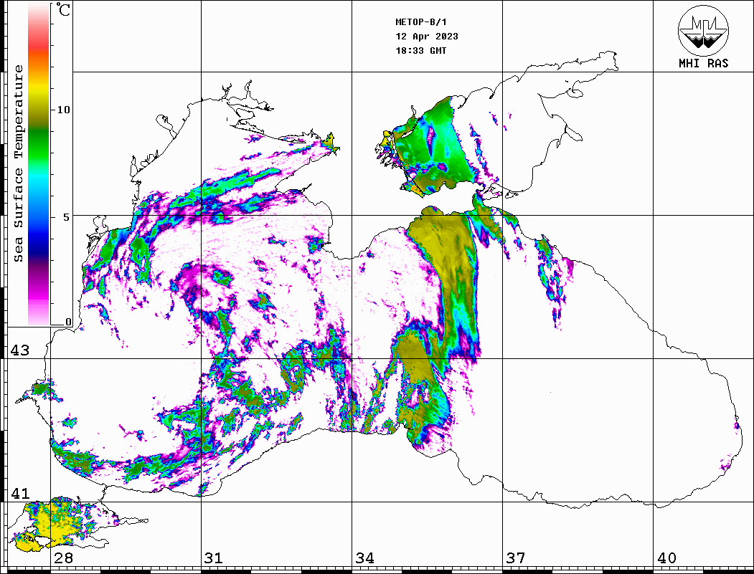Click the 'MHI RAS' label text
754x574 pixels.
704,63
